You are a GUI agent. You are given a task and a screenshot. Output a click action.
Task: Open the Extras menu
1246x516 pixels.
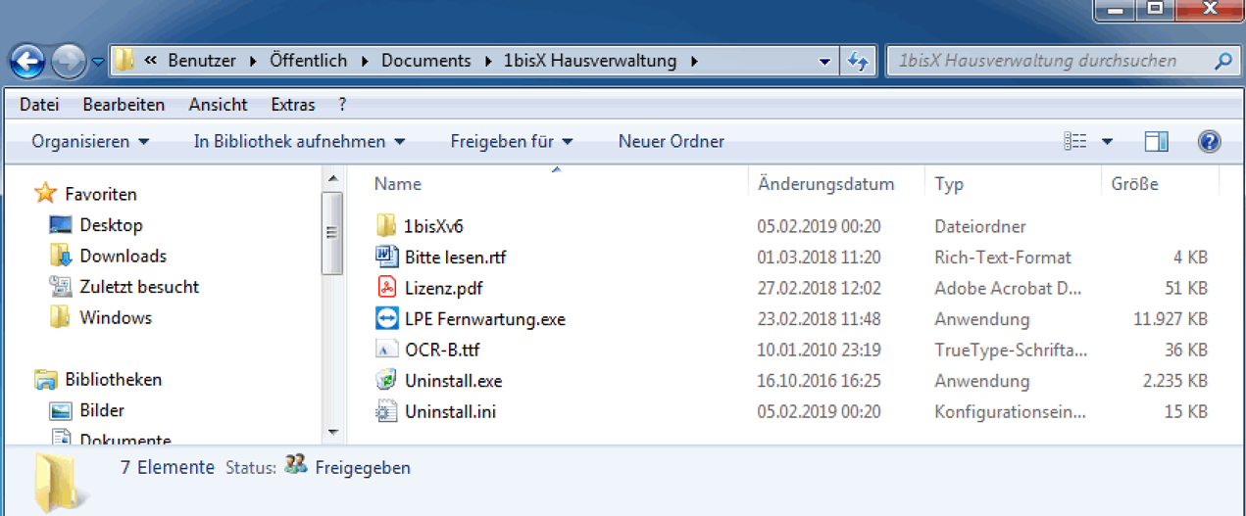pyautogui.click(x=293, y=105)
